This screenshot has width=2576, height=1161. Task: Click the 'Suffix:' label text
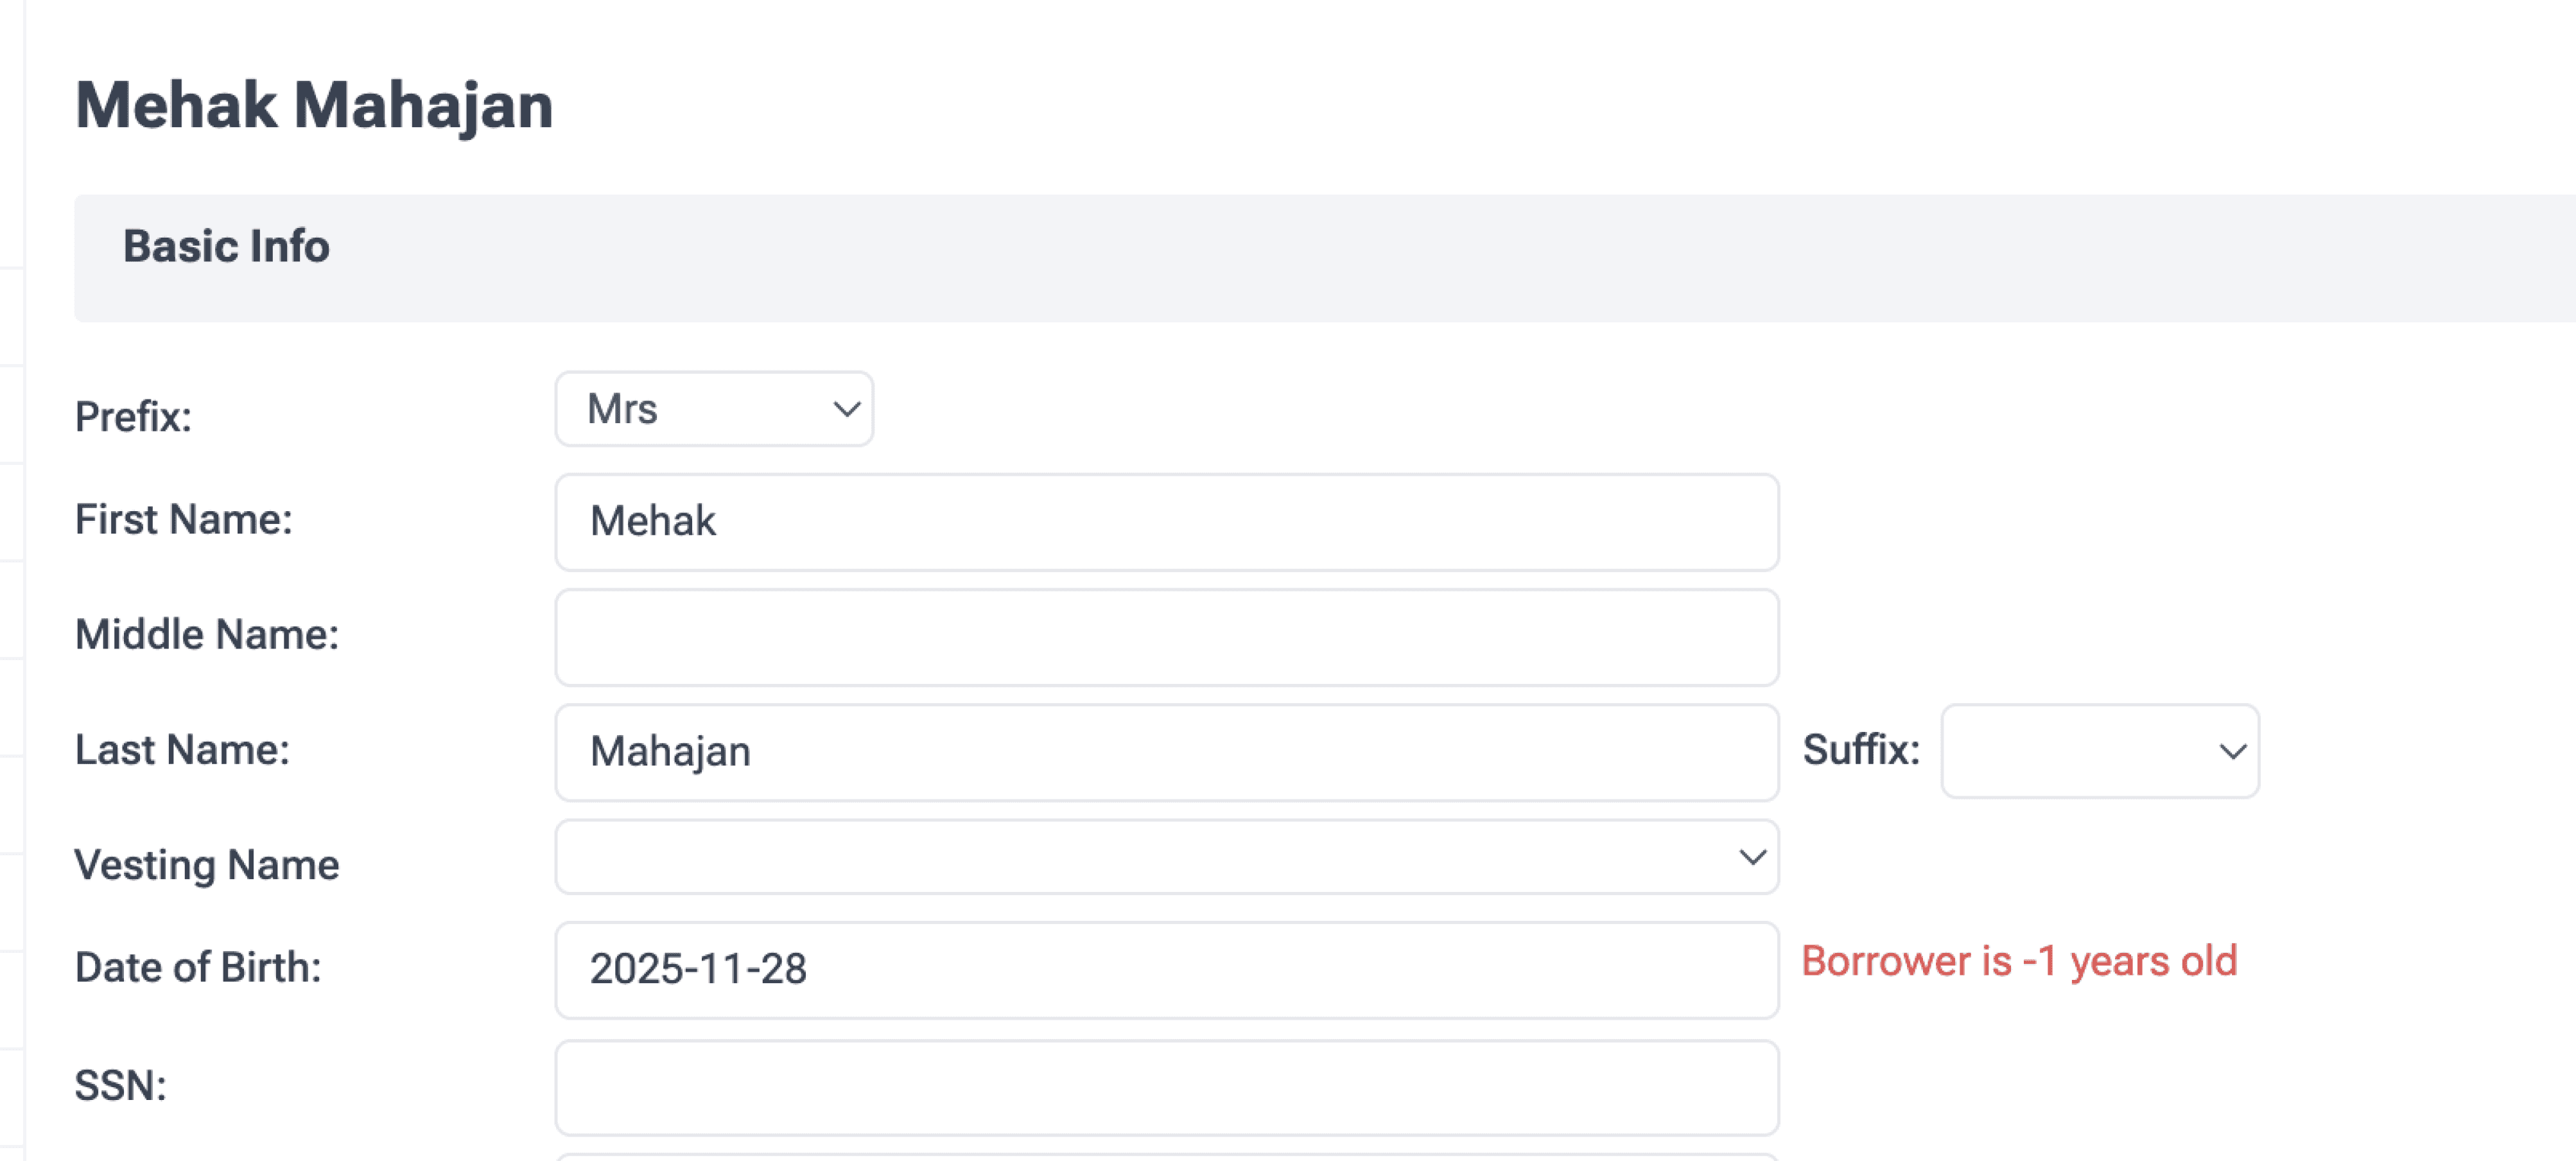tap(1861, 750)
